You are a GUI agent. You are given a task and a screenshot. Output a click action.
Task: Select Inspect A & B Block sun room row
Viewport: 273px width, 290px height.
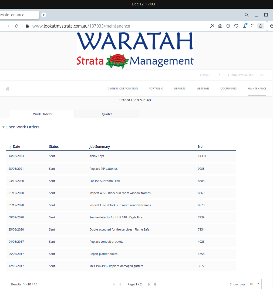(121, 193)
